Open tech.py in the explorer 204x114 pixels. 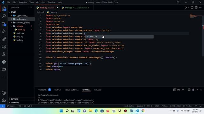21,40
